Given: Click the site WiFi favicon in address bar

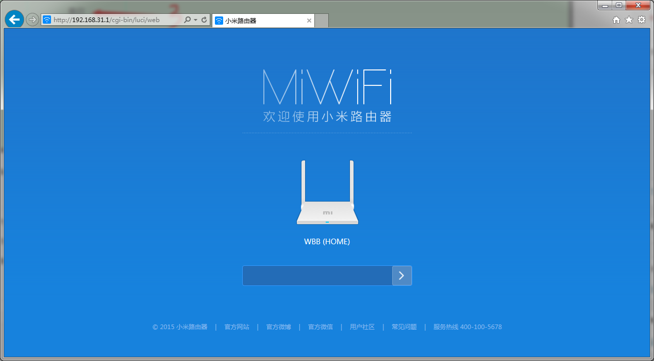Looking at the screenshot, I should tap(47, 20).
